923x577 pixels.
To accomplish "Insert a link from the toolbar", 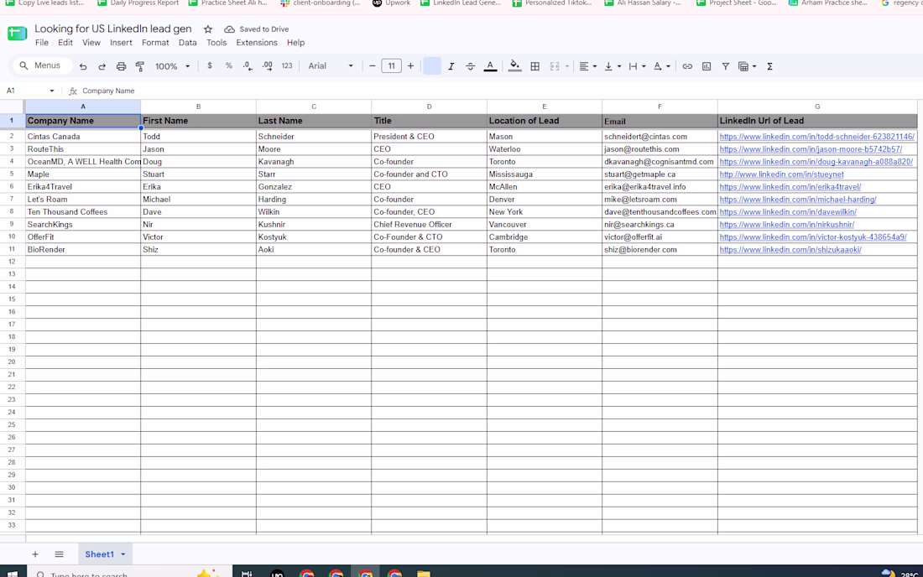I will coord(687,66).
